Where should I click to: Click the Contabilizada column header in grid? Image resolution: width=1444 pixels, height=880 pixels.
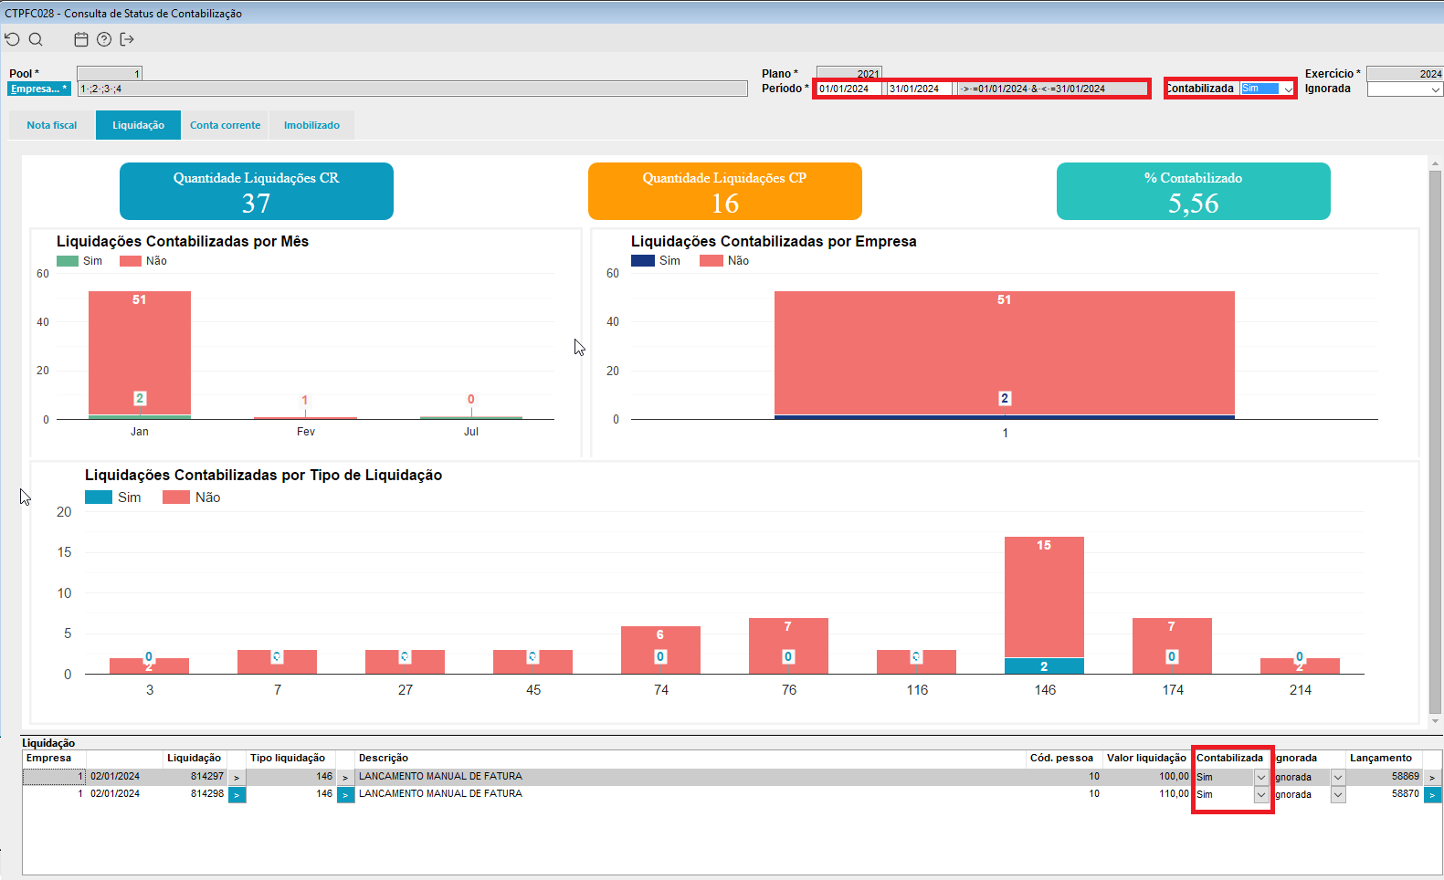[x=1229, y=758]
